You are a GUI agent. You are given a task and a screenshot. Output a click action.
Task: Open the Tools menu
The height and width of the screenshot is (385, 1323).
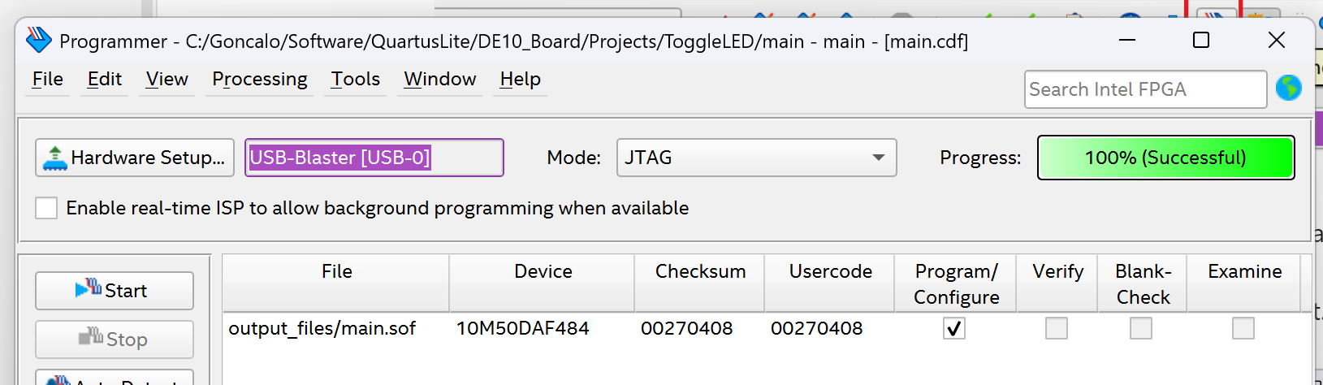[x=356, y=80]
